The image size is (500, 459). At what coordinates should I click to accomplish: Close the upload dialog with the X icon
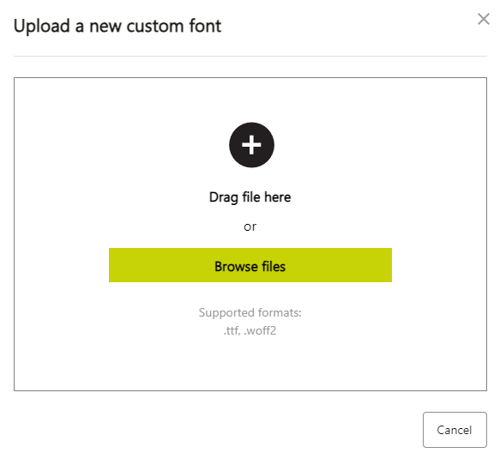coord(484,19)
